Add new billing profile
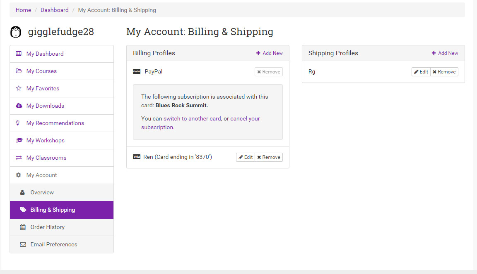This screenshot has width=477, height=274. [x=270, y=53]
